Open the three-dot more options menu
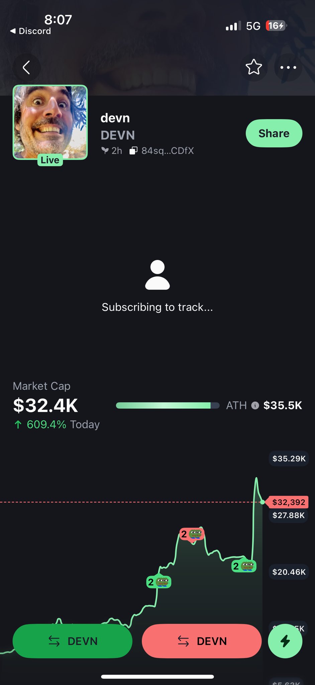Screen dimensions: 315x685 pos(288,67)
